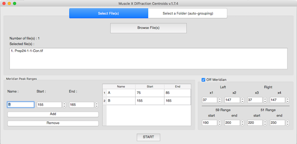Click the 59 Range start field
Image resolution: width=297 pixels, height=144 pixels.
209,123
